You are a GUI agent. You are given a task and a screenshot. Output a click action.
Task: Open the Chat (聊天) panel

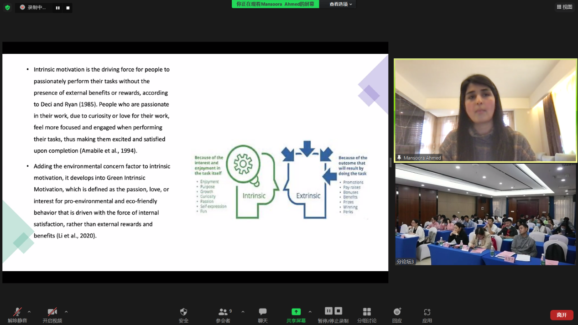[x=263, y=315]
